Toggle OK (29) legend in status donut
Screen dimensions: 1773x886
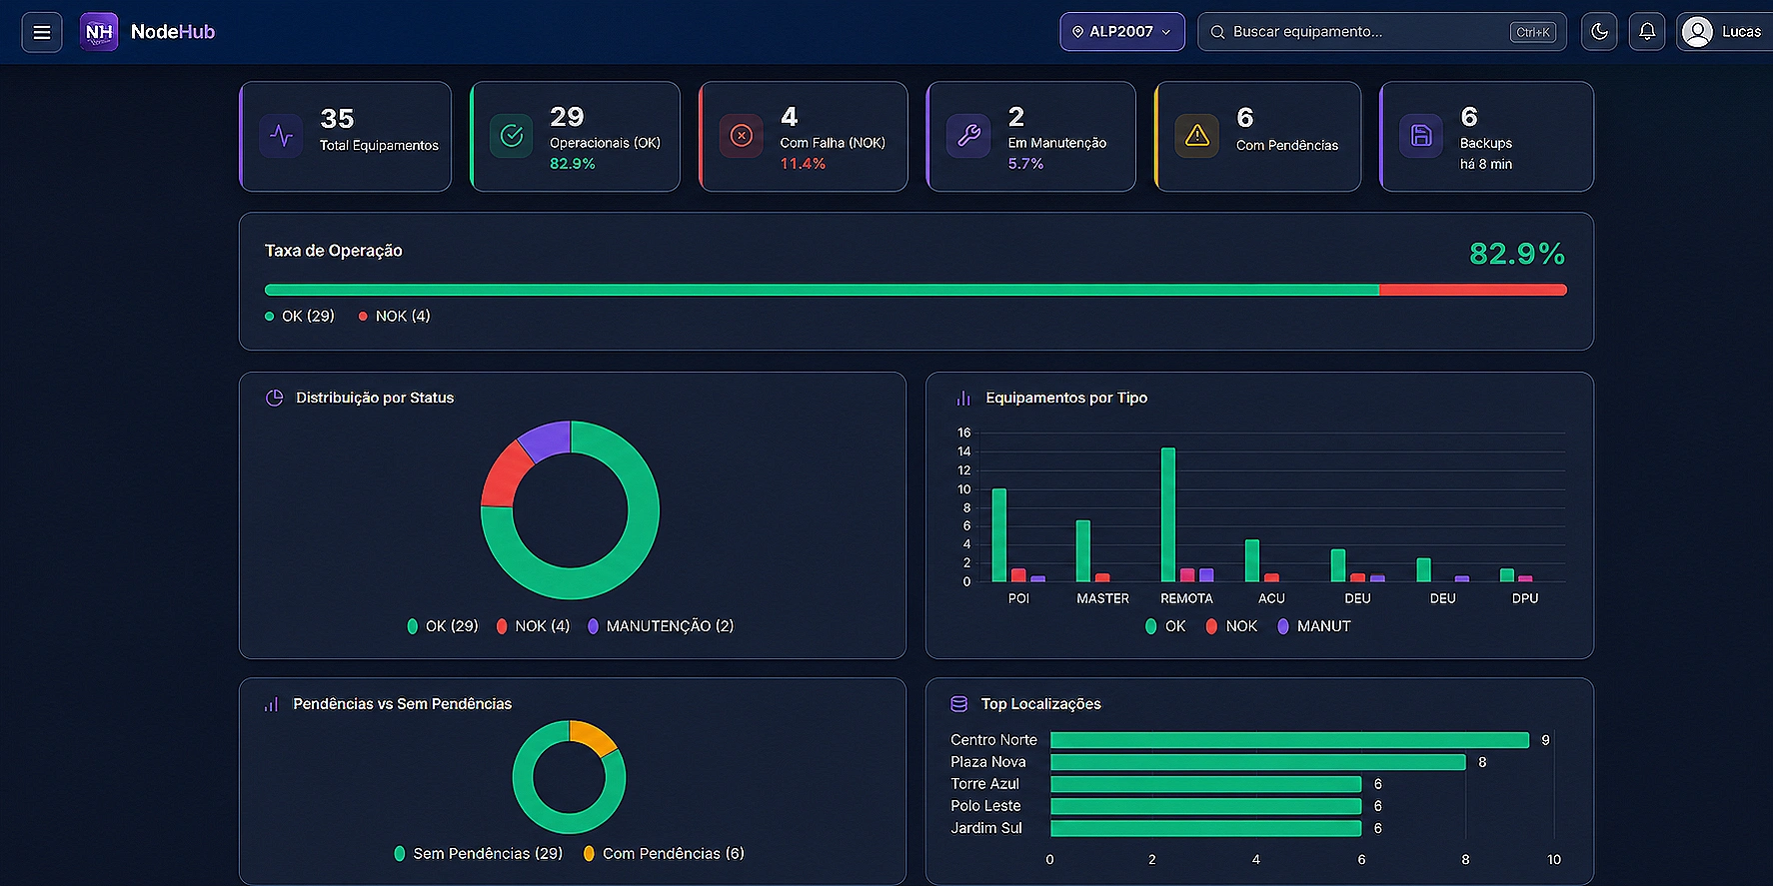[x=443, y=626]
